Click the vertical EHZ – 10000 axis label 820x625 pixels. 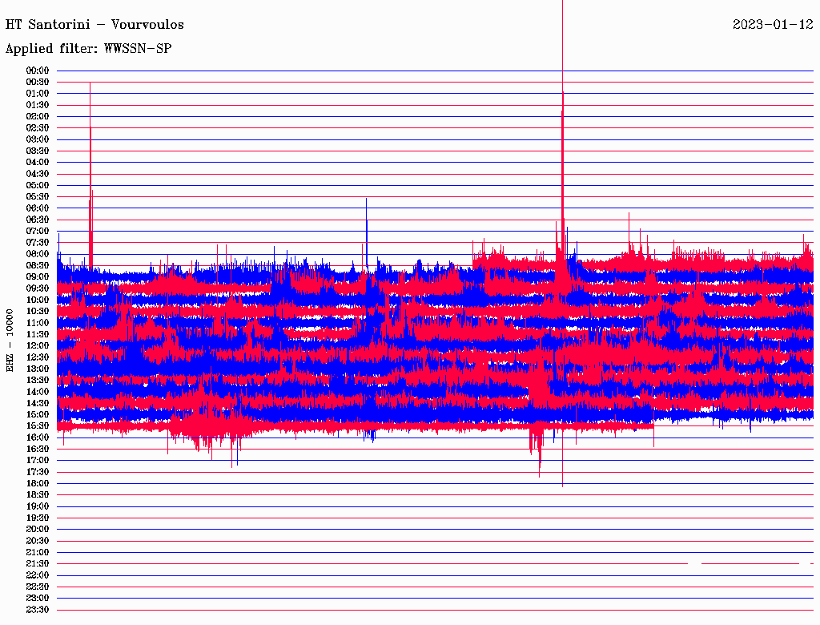pyautogui.click(x=10, y=340)
